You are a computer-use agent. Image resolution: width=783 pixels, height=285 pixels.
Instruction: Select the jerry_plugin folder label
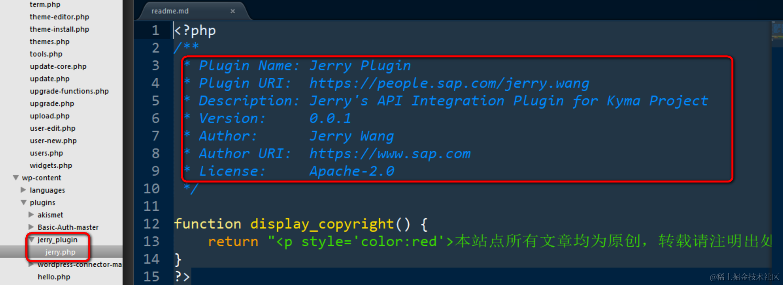click(57, 239)
